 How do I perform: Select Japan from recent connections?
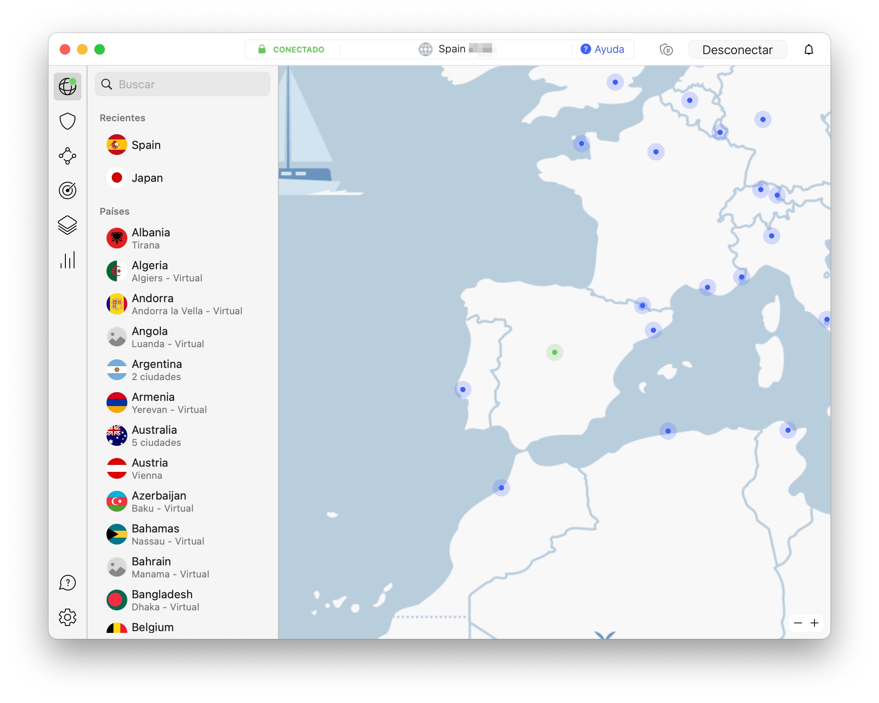147,177
